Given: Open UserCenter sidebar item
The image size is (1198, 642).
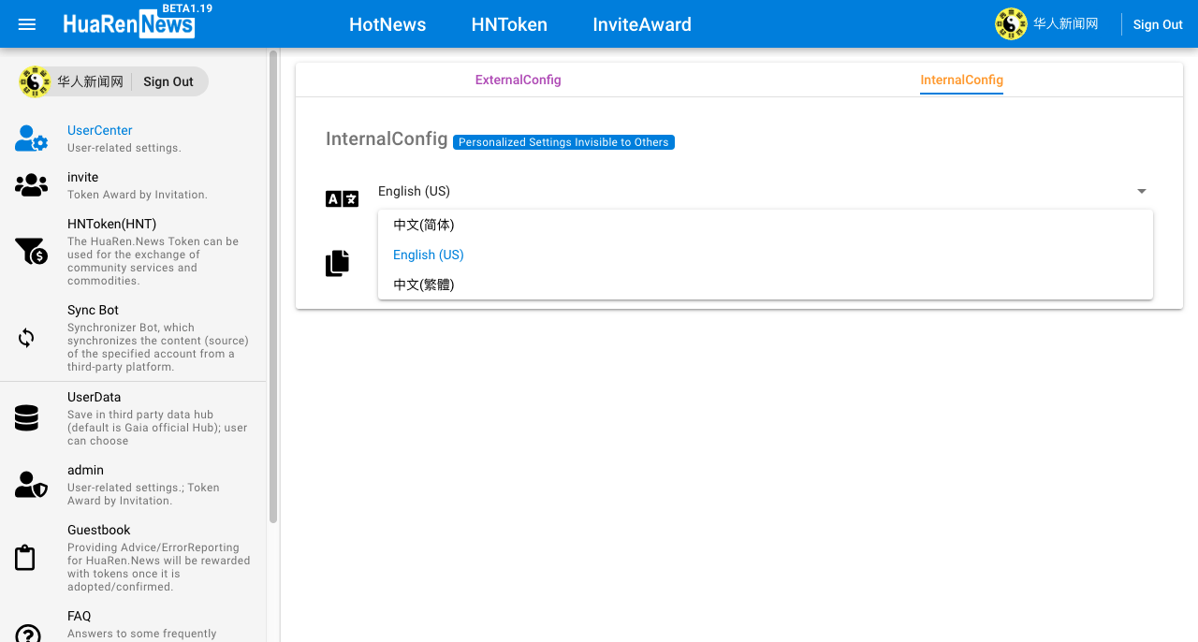Looking at the screenshot, I should tap(133, 139).
